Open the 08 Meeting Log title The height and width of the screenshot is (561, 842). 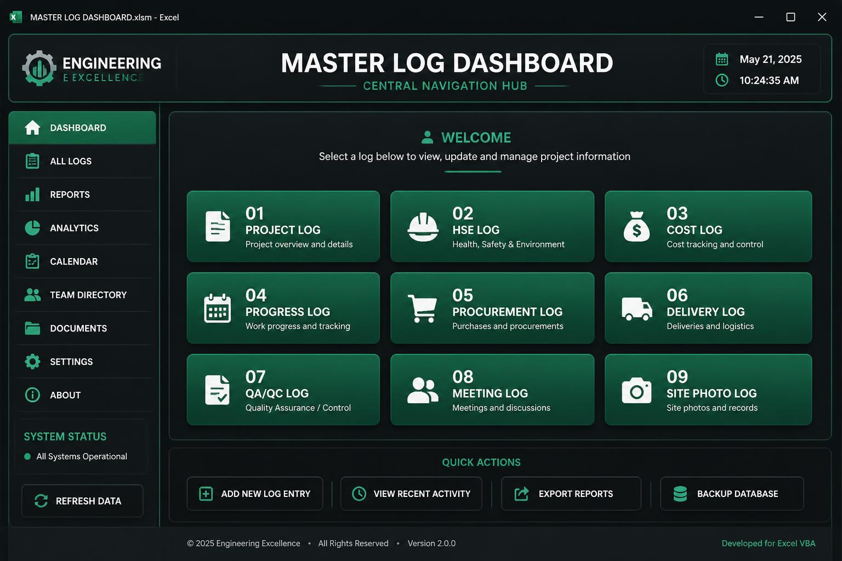click(x=490, y=393)
